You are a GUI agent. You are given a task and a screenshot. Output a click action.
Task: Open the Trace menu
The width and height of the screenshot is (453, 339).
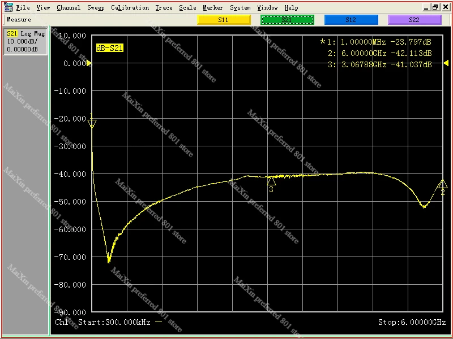pyautogui.click(x=164, y=7)
